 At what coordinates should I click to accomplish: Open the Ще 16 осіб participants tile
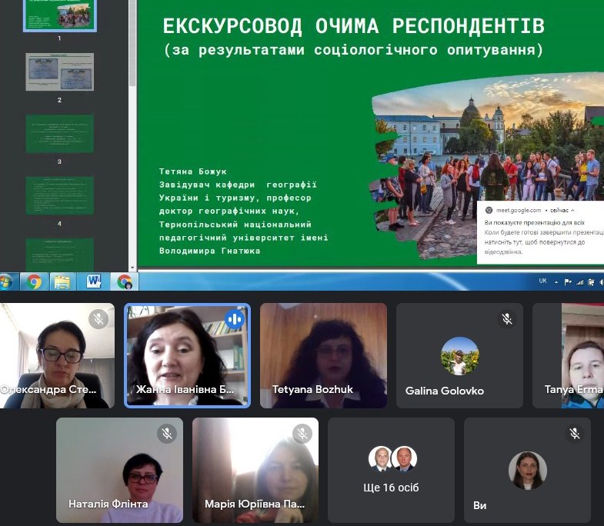click(392, 470)
